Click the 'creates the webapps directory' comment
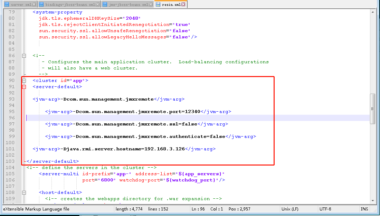Screen dimensions: 380x216 (x=133, y=199)
